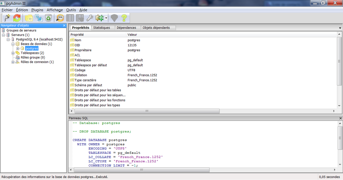The height and width of the screenshot is (180, 343).
Task: Open the Plugins menu
Action: pyautogui.click(x=37, y=10)
